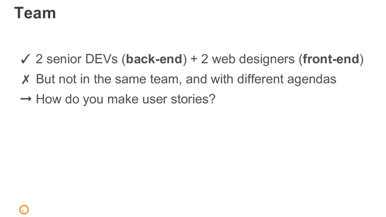Click the bold "back-end" text
Viewport: 386px width, 217px height.
154,59
